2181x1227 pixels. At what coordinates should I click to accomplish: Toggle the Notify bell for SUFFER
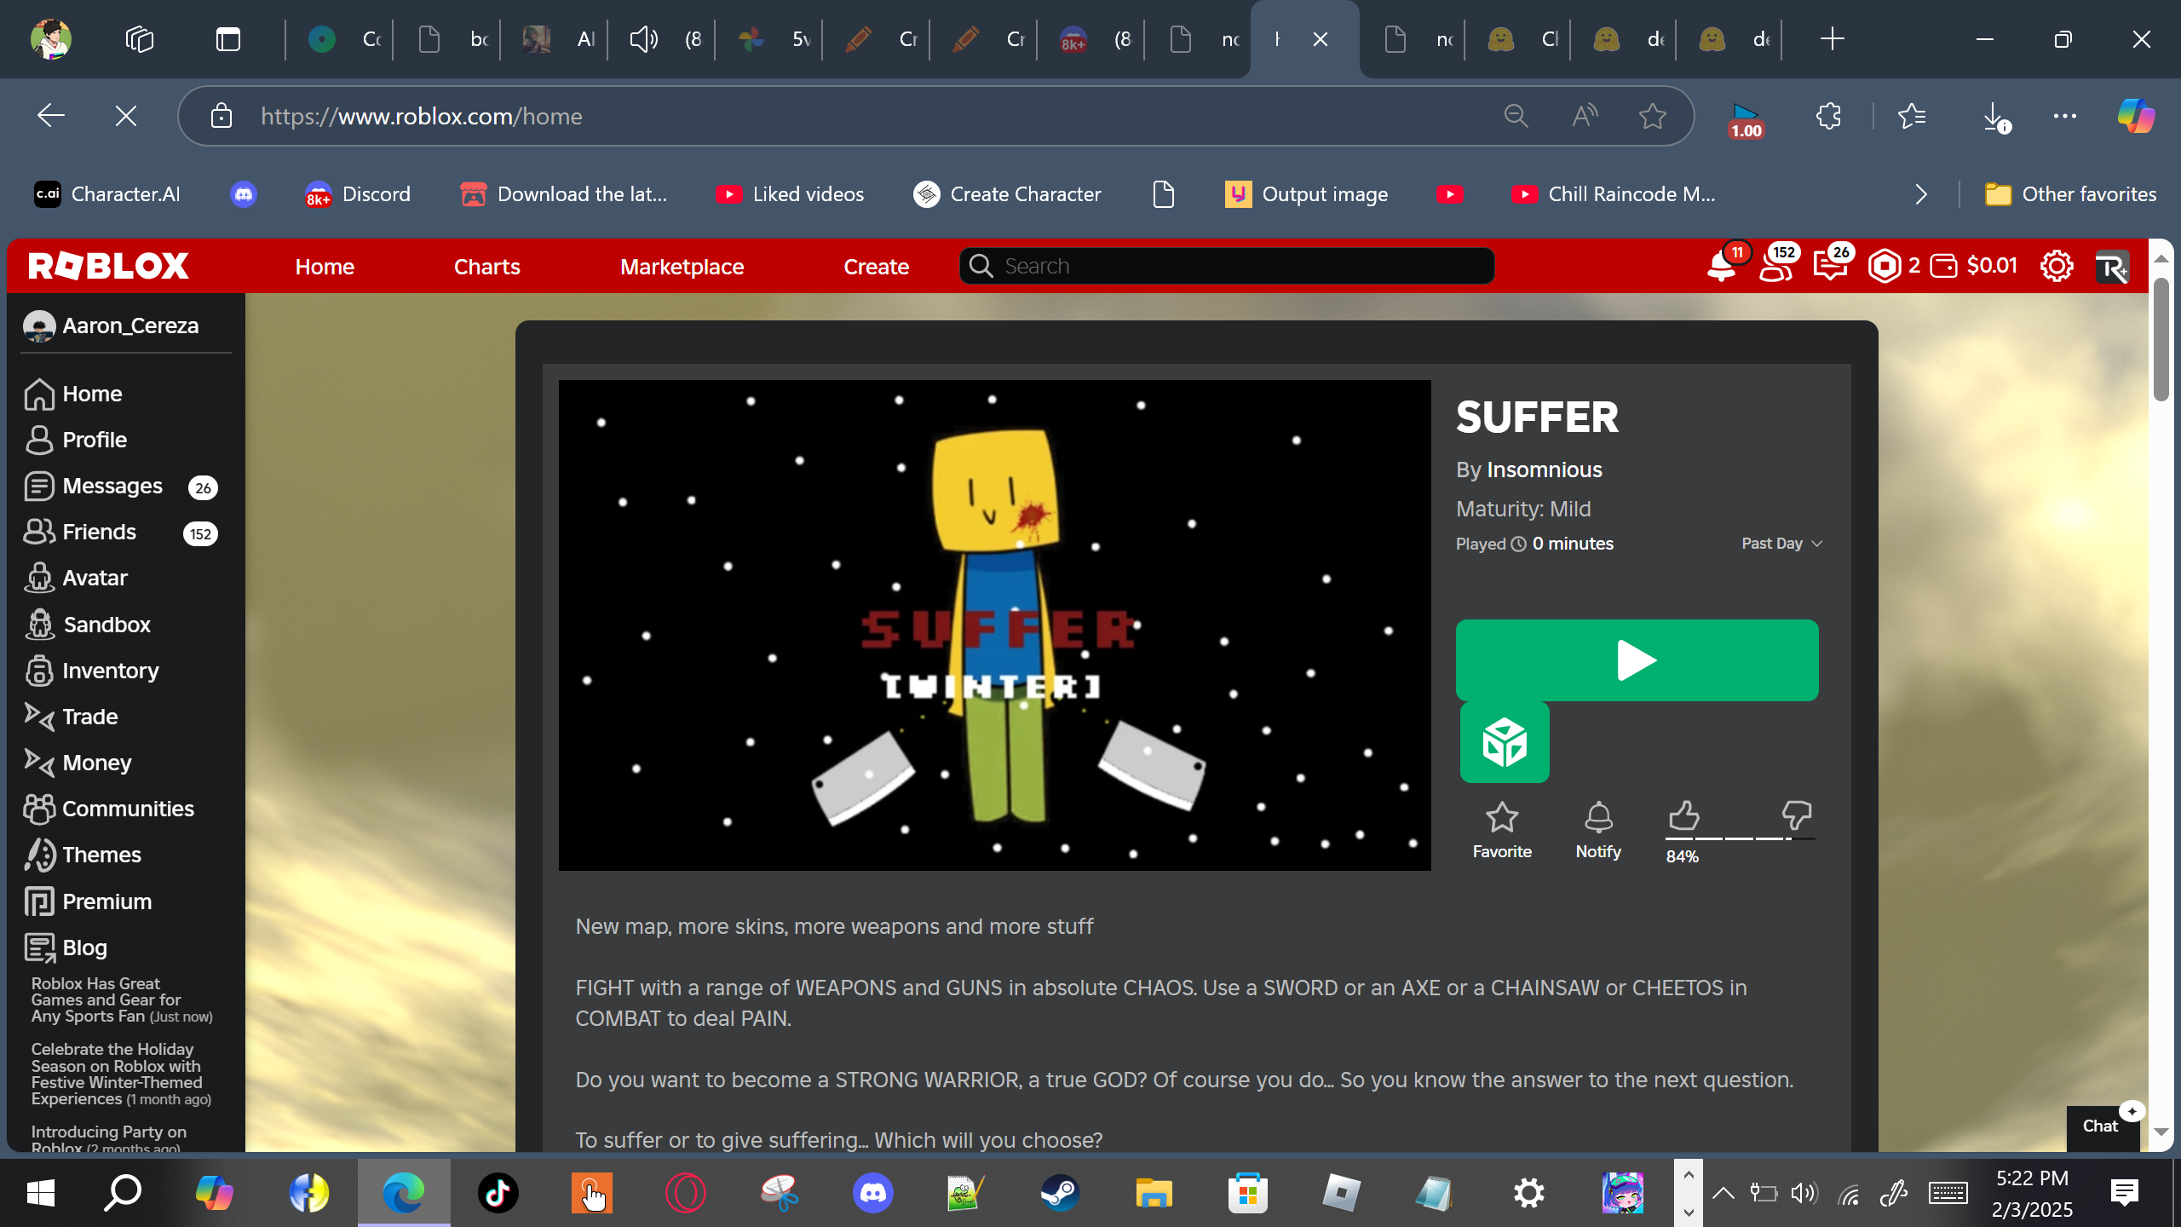1598,818
